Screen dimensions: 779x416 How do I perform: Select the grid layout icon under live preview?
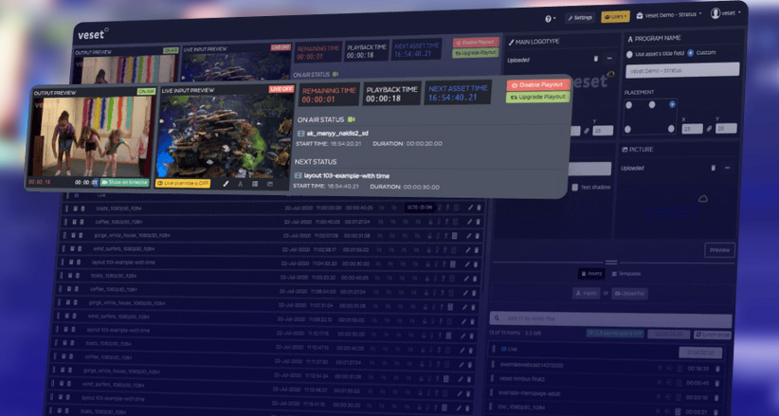[x=255, y=184]
